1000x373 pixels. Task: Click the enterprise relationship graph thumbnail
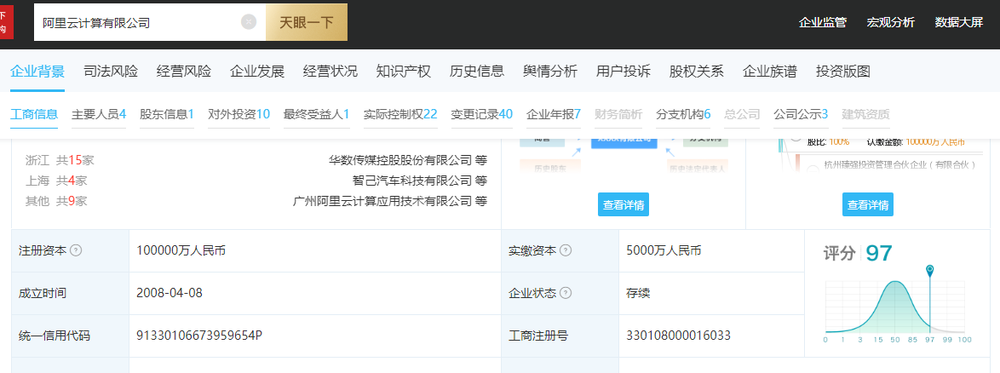click(624, 156)
